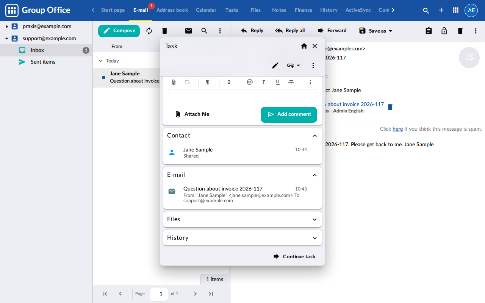
Task: Click the clipboard task icon in message toolbar
Action: coord(429,31)
